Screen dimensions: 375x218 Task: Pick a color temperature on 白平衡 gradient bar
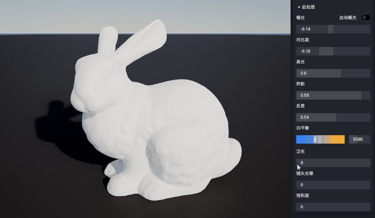coord(321,139)
